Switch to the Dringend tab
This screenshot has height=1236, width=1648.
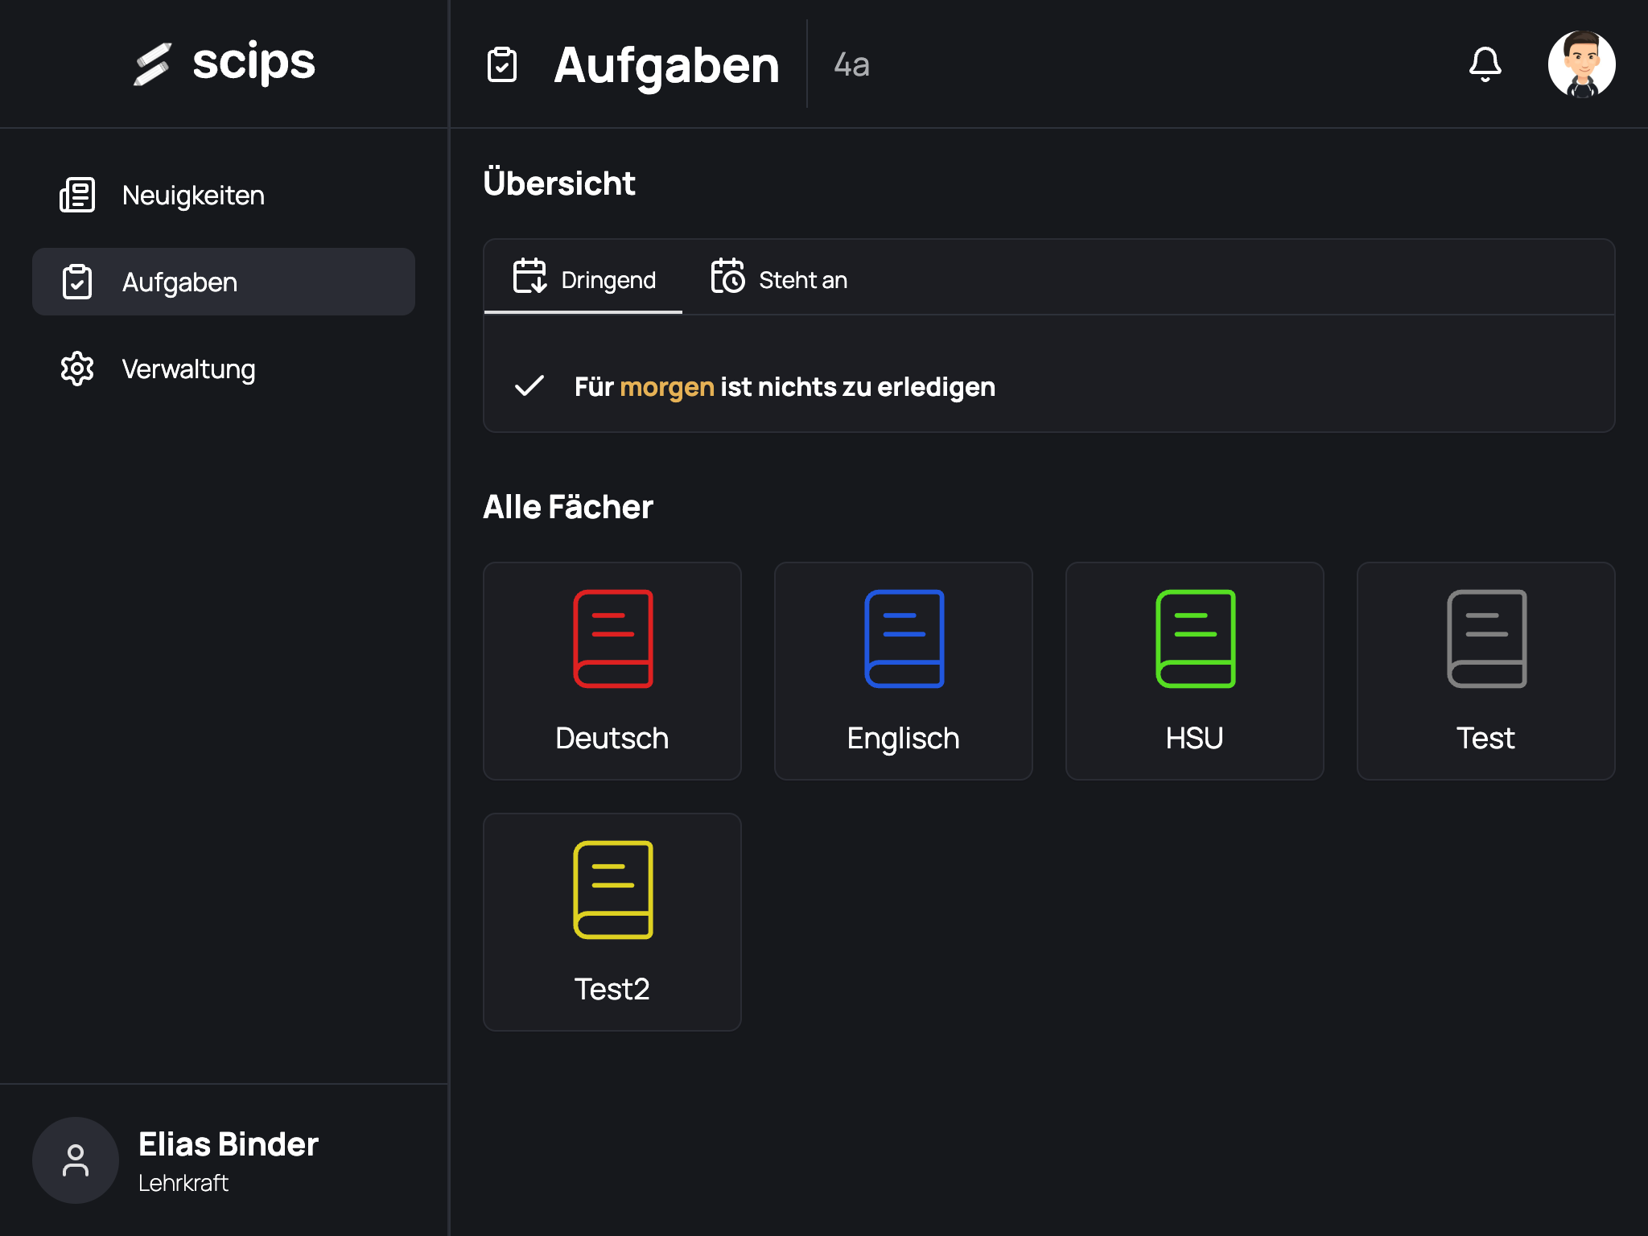tap(583, 279)
